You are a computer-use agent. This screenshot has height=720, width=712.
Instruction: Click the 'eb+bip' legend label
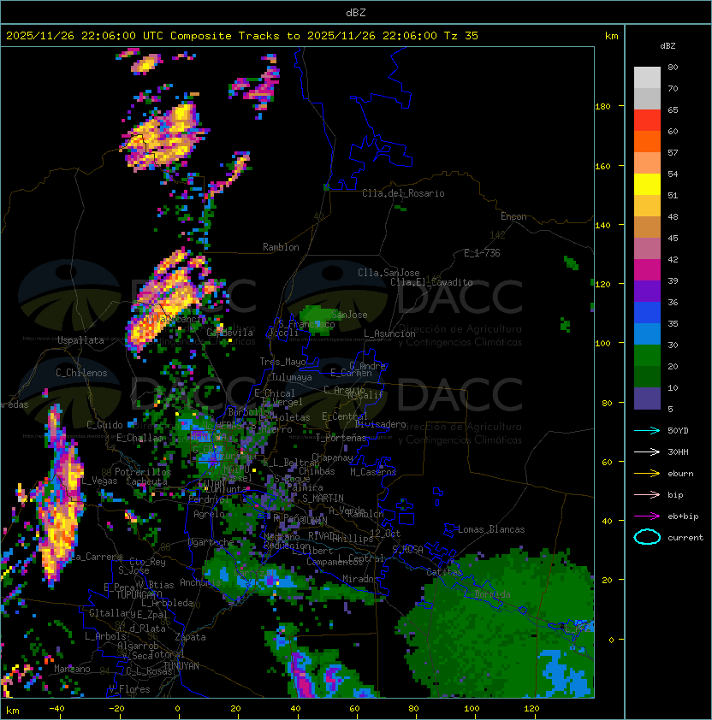683,516
